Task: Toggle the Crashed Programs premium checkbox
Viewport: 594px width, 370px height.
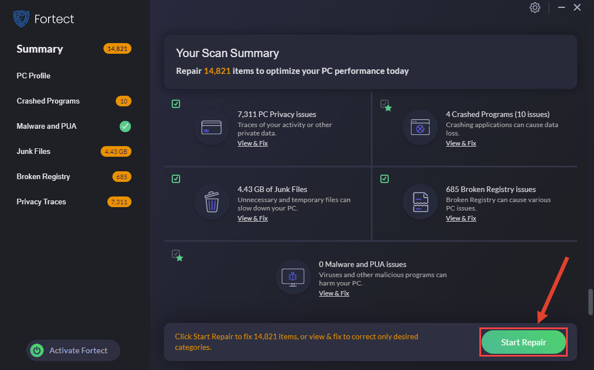Action: point(384,104)
